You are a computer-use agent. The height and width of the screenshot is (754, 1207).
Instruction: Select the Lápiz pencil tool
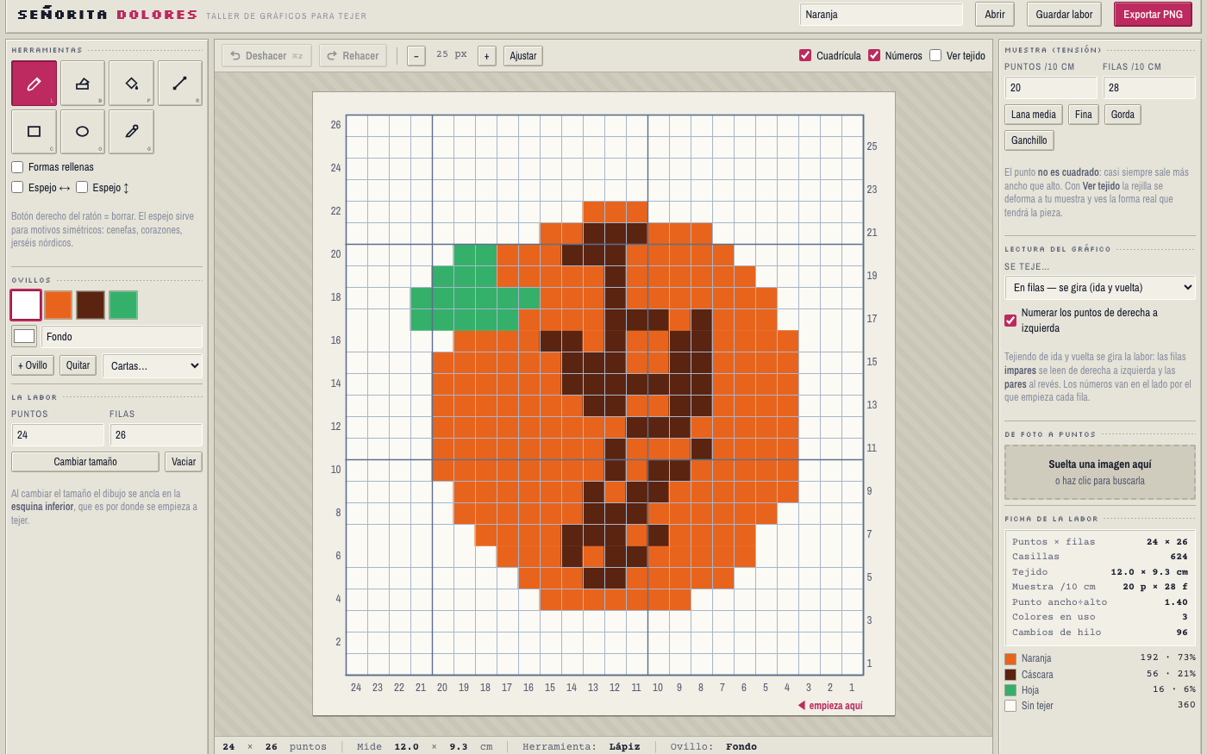tap(34, 84)
